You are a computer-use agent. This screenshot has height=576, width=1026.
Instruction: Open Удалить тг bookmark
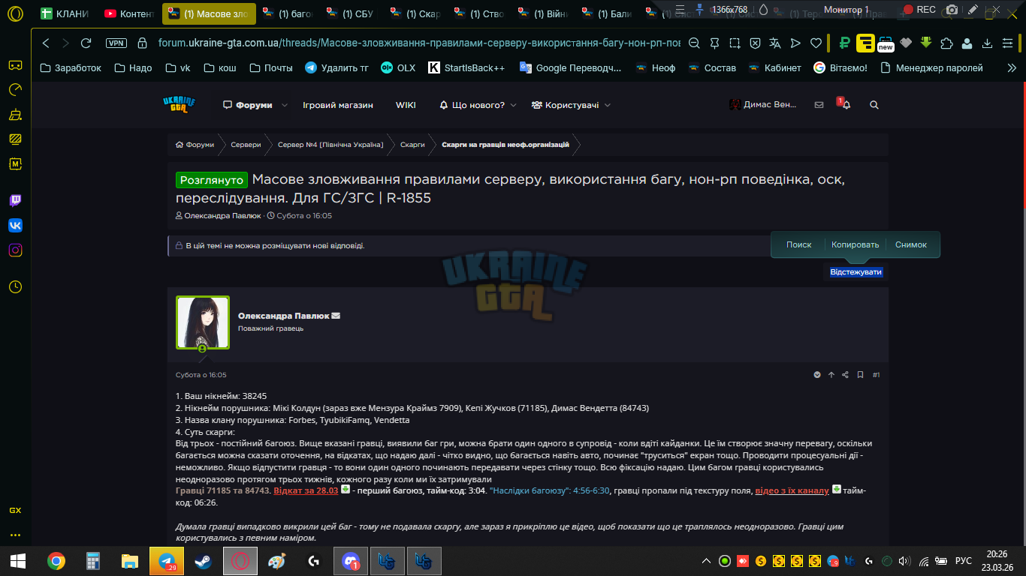tap(336, 67)
